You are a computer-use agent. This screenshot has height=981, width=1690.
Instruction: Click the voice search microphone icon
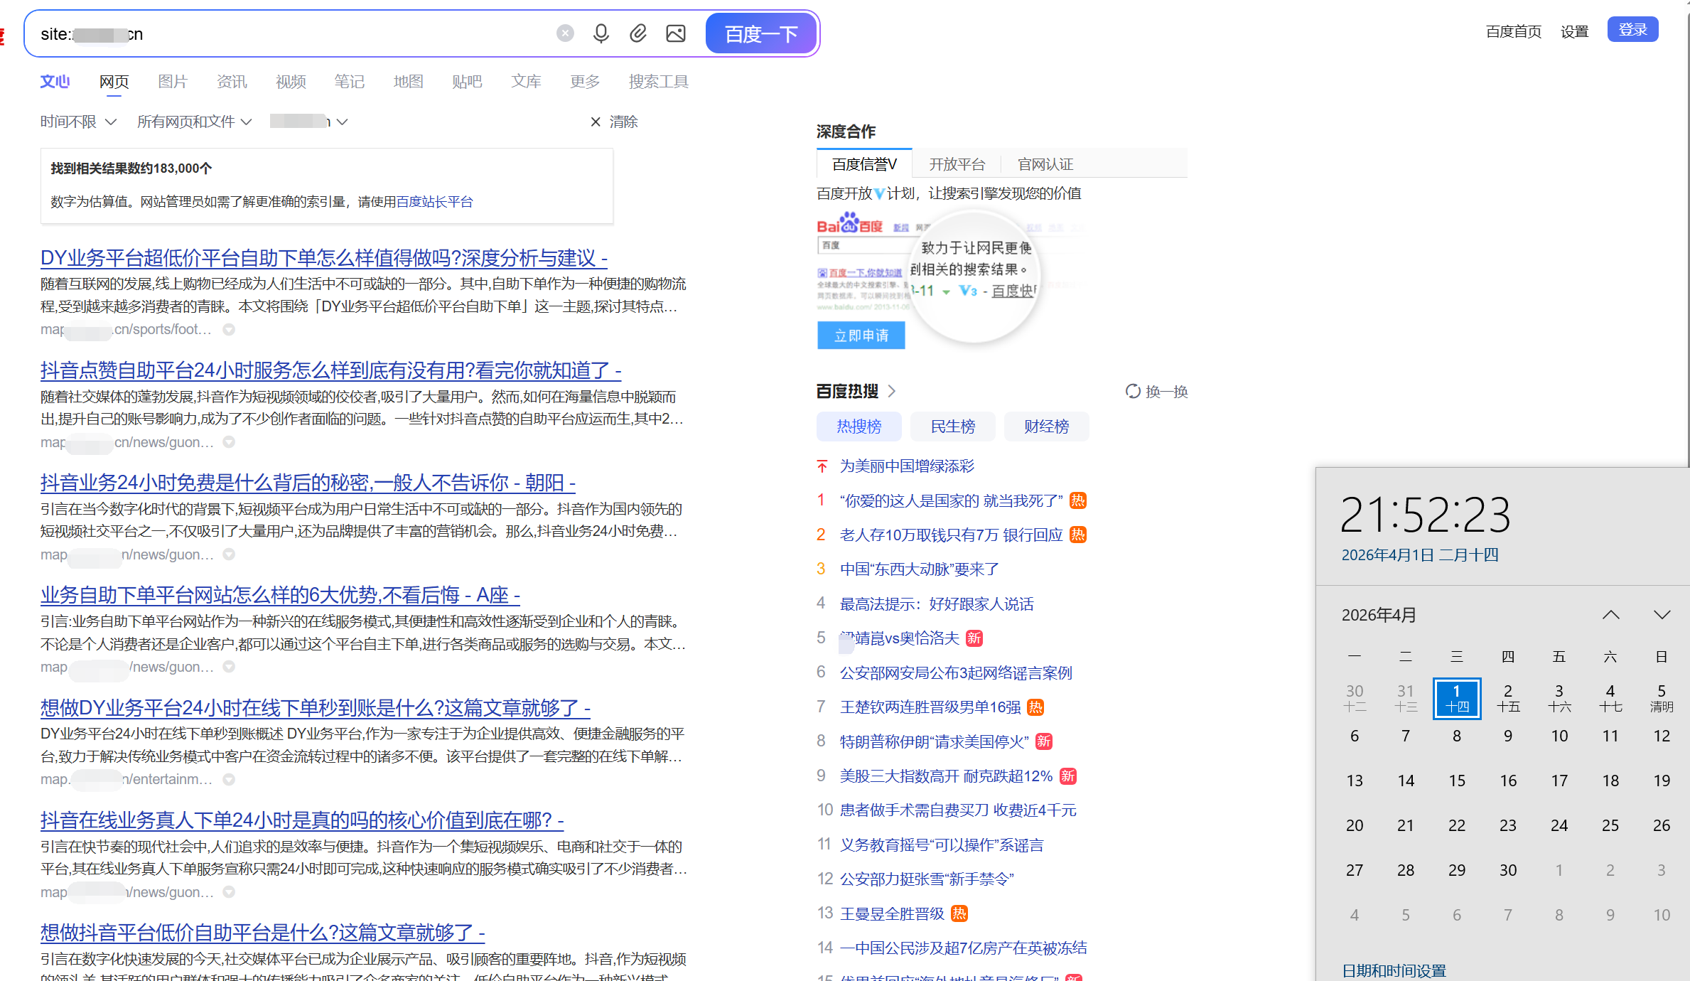[x=601, y=33]
